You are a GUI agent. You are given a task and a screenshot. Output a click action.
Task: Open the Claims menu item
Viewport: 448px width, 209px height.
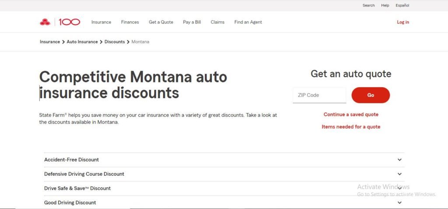coord(217,22)
